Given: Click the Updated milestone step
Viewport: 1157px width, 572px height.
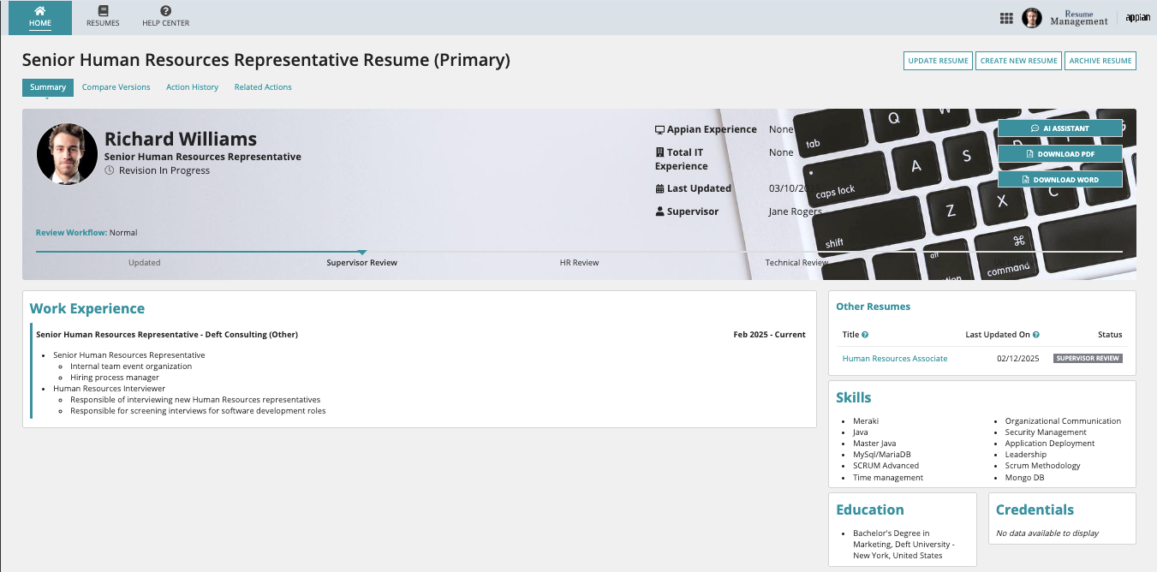Looking at the screenshot, I should [x=144, y=263].
